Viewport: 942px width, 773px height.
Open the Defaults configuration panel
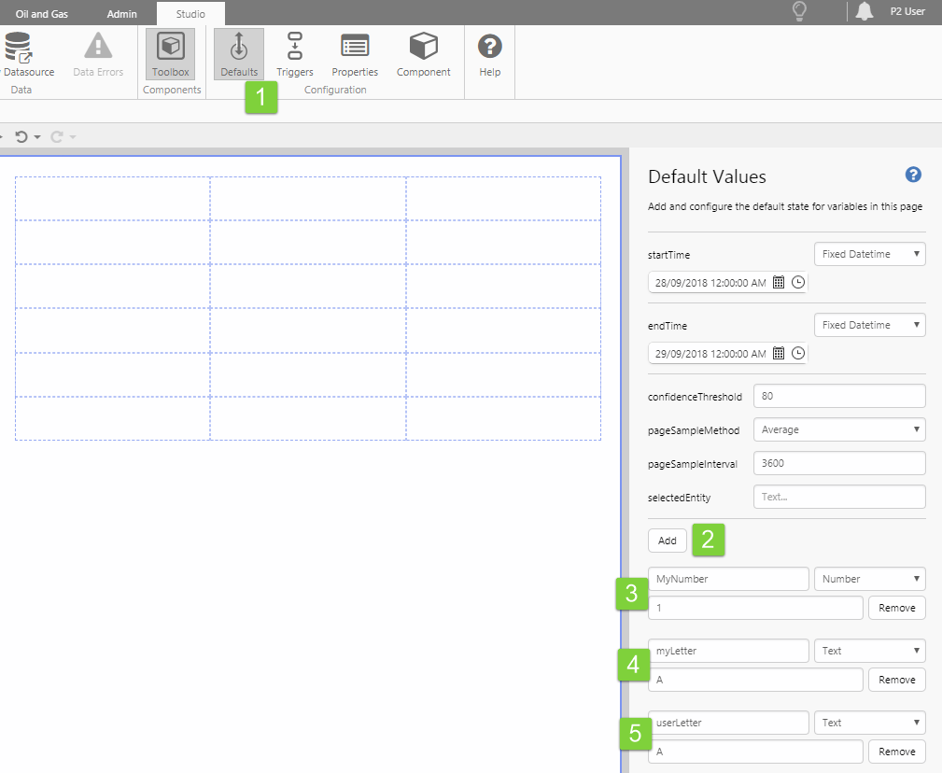[239, 54]
